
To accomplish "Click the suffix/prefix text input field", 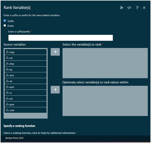I will 61,38.
